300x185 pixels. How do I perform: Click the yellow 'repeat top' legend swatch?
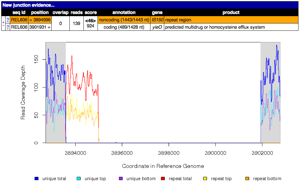pyautogui.click(x=205, y=179)
